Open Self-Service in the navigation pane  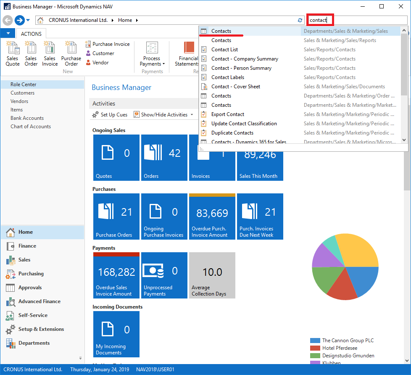(42, 315)
